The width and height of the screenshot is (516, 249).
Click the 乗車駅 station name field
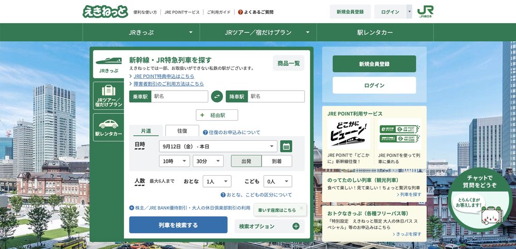pos(180,96)
